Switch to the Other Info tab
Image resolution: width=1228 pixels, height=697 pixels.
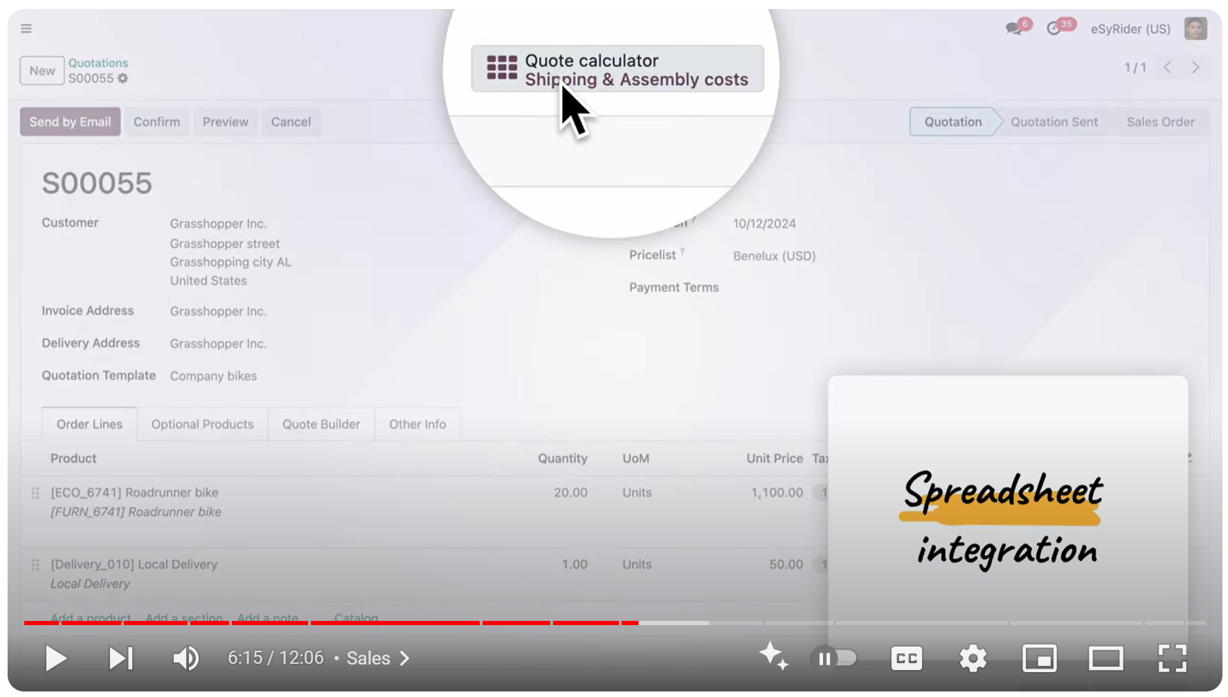(417, 424)
